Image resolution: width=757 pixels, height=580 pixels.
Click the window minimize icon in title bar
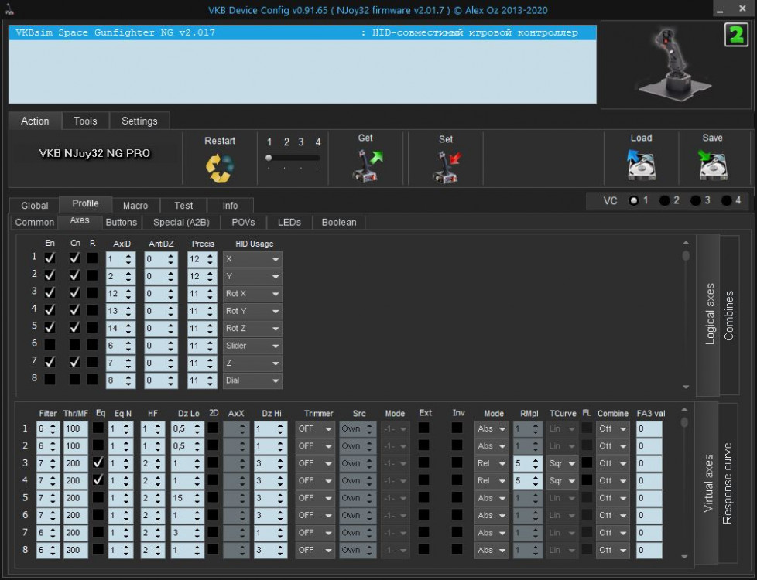tap(721, 9)
